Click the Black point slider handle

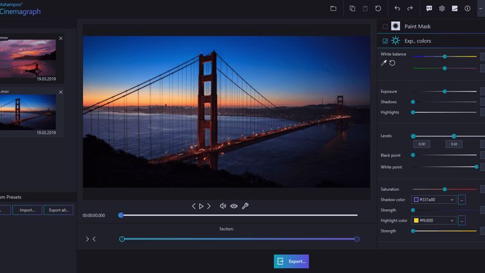(x=413, y=155)
